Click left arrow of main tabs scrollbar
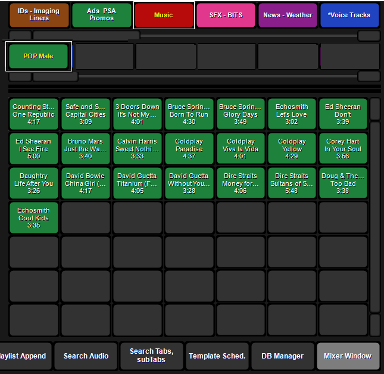This screenshot has height=374, width=384. coord(20,36)
